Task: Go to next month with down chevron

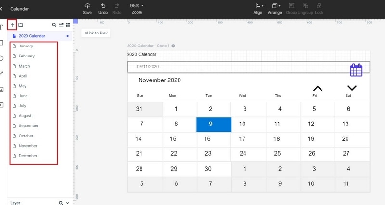Action: click(x=352, y=88)
